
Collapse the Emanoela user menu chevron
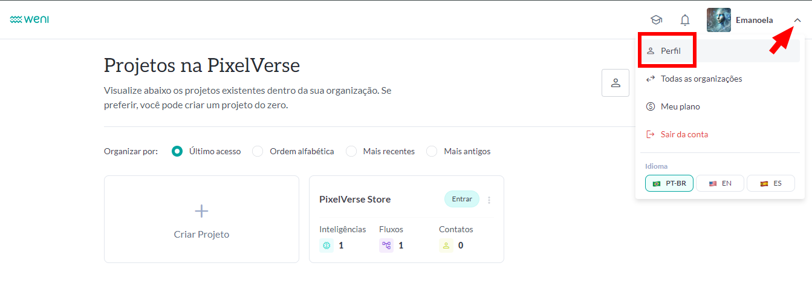coord(797,20)
